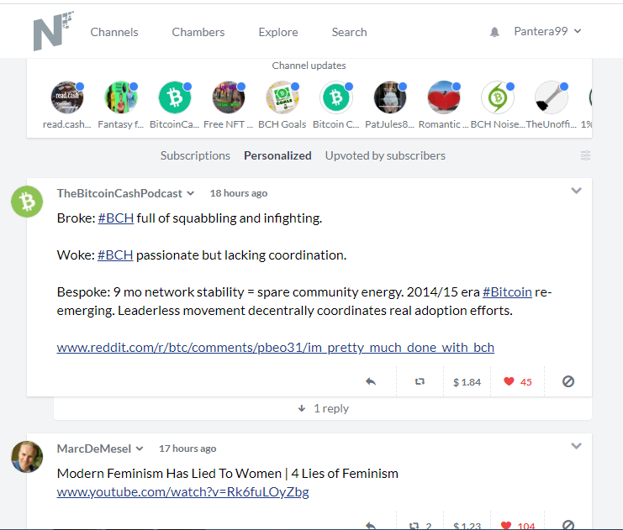This screenshot has height=530, width=623.
Task: Follow the #Bitcoin hashtag link
Action: 507,291
